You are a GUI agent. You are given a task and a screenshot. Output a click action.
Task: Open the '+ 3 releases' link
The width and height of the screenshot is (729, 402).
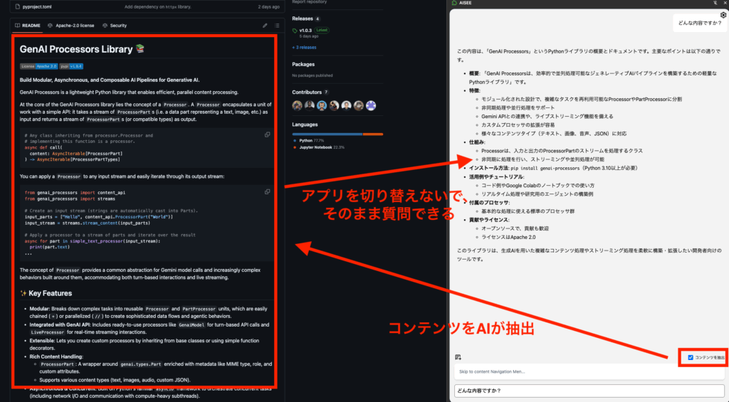pos(304,48)
